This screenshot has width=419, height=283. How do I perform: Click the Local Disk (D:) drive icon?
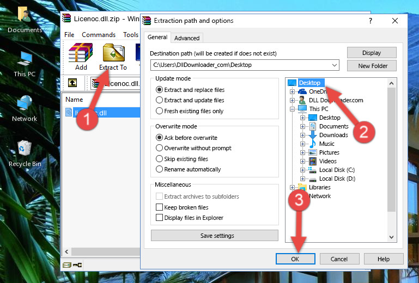313,179
